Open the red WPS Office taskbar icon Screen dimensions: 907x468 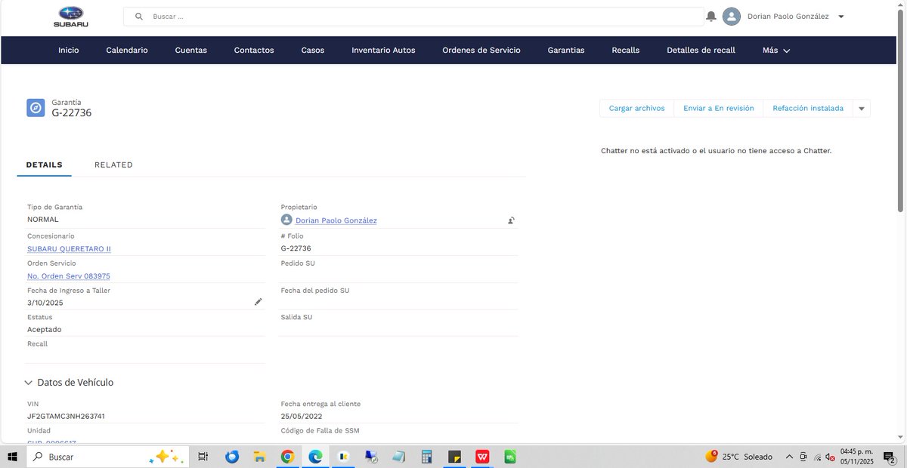click(482, 457)
